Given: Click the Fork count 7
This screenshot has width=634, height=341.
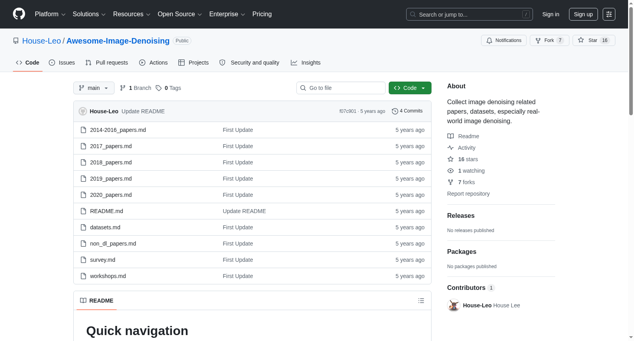Looking at the screenshot, I should tap(560, 40).
